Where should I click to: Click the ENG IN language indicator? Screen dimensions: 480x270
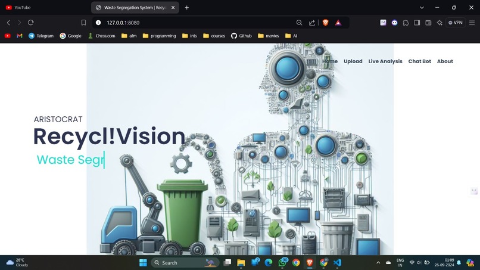click(400, 263)
